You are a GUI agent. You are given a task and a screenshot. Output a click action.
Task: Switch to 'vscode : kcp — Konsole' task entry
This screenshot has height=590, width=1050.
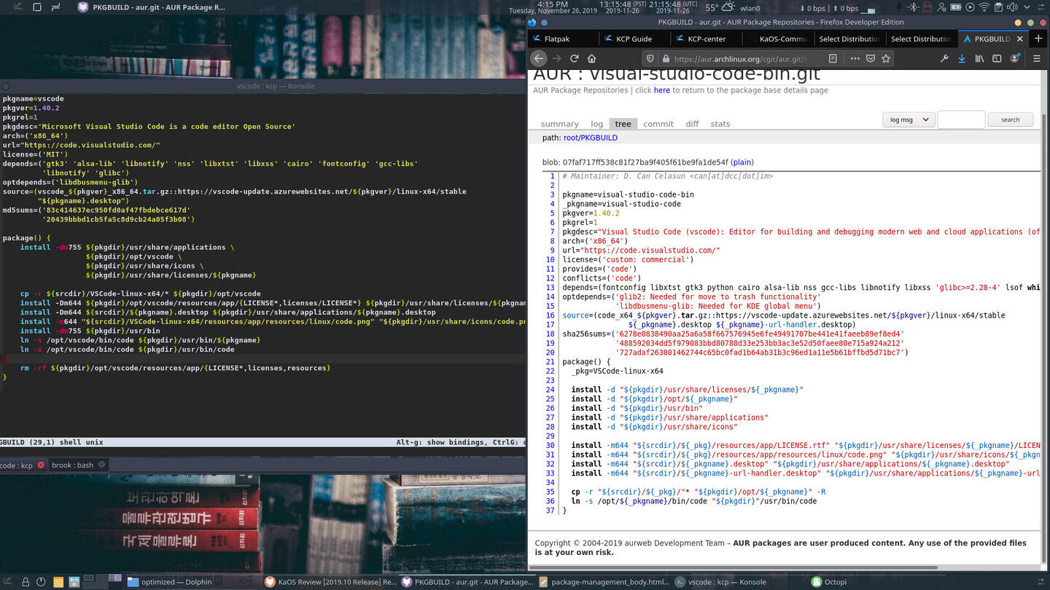[741, 582]
